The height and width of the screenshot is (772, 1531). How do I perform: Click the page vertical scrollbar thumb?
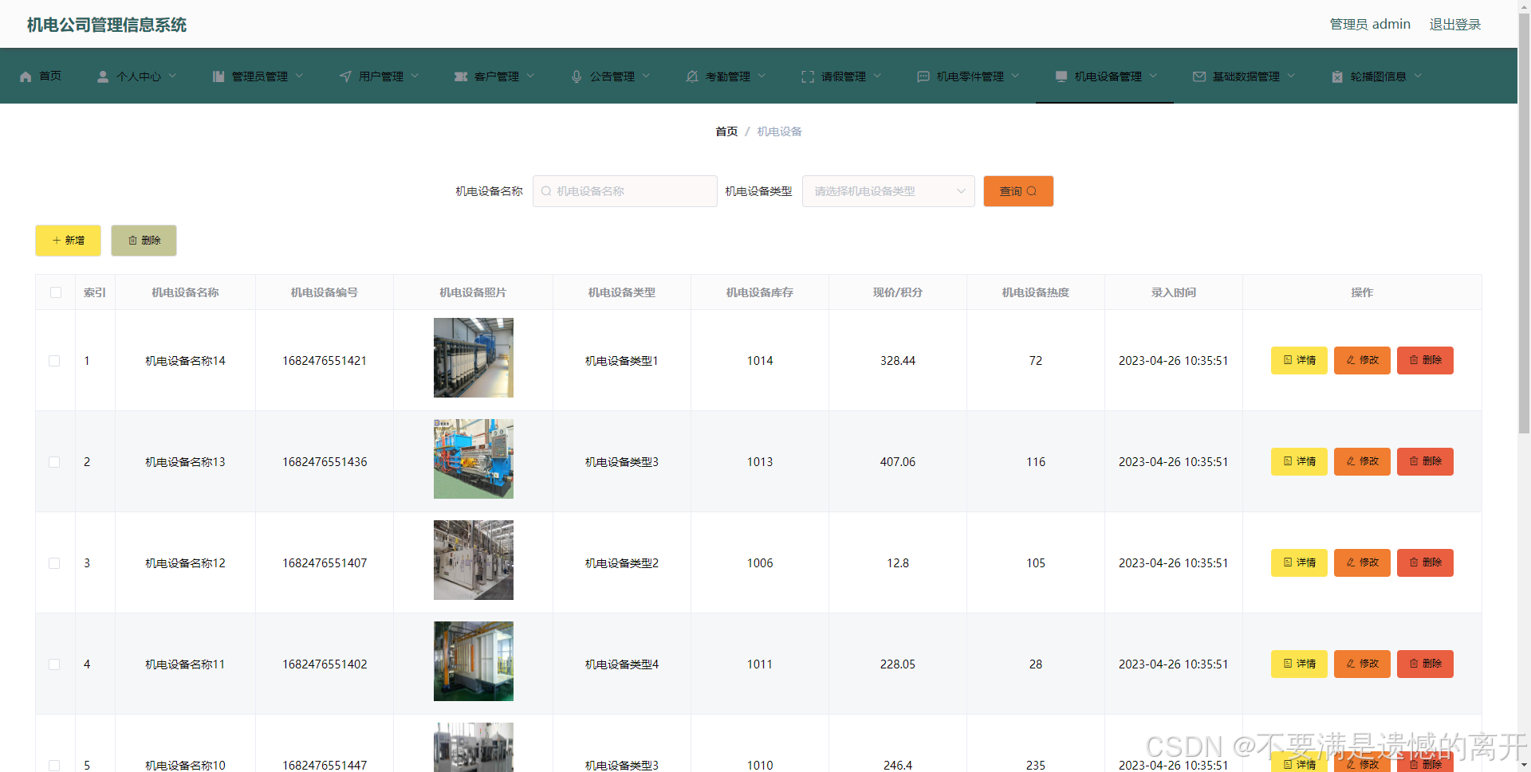[1524, 221]
